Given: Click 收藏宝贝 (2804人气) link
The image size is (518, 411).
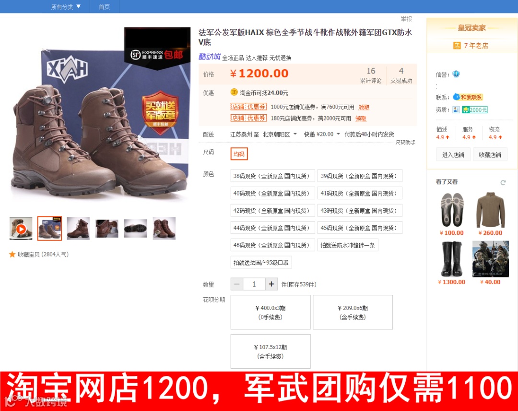Looking at the screenshot, I should (x=43, y=254).
